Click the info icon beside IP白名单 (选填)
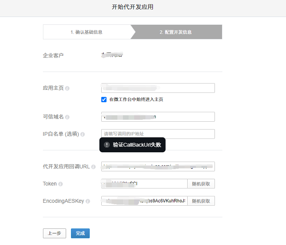This screenshot has height=245, width=286. click(x=83, y=134)
